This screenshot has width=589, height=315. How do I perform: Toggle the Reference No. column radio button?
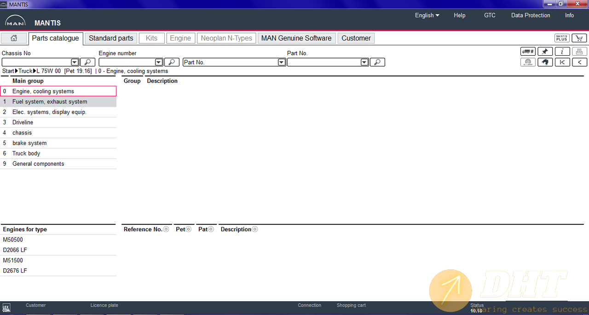pos(166,229)
